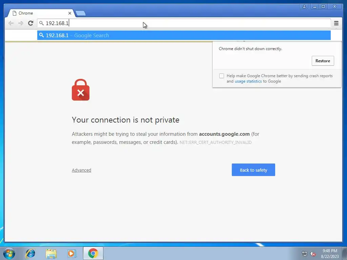Click the network tray icon
Screen dimensions: 347x260
pos(305,254)
